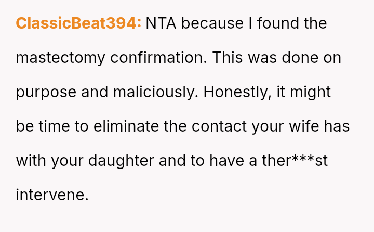Click the word "intervene" on the last line
Screen dimensions: 374x232
point(52,195)
